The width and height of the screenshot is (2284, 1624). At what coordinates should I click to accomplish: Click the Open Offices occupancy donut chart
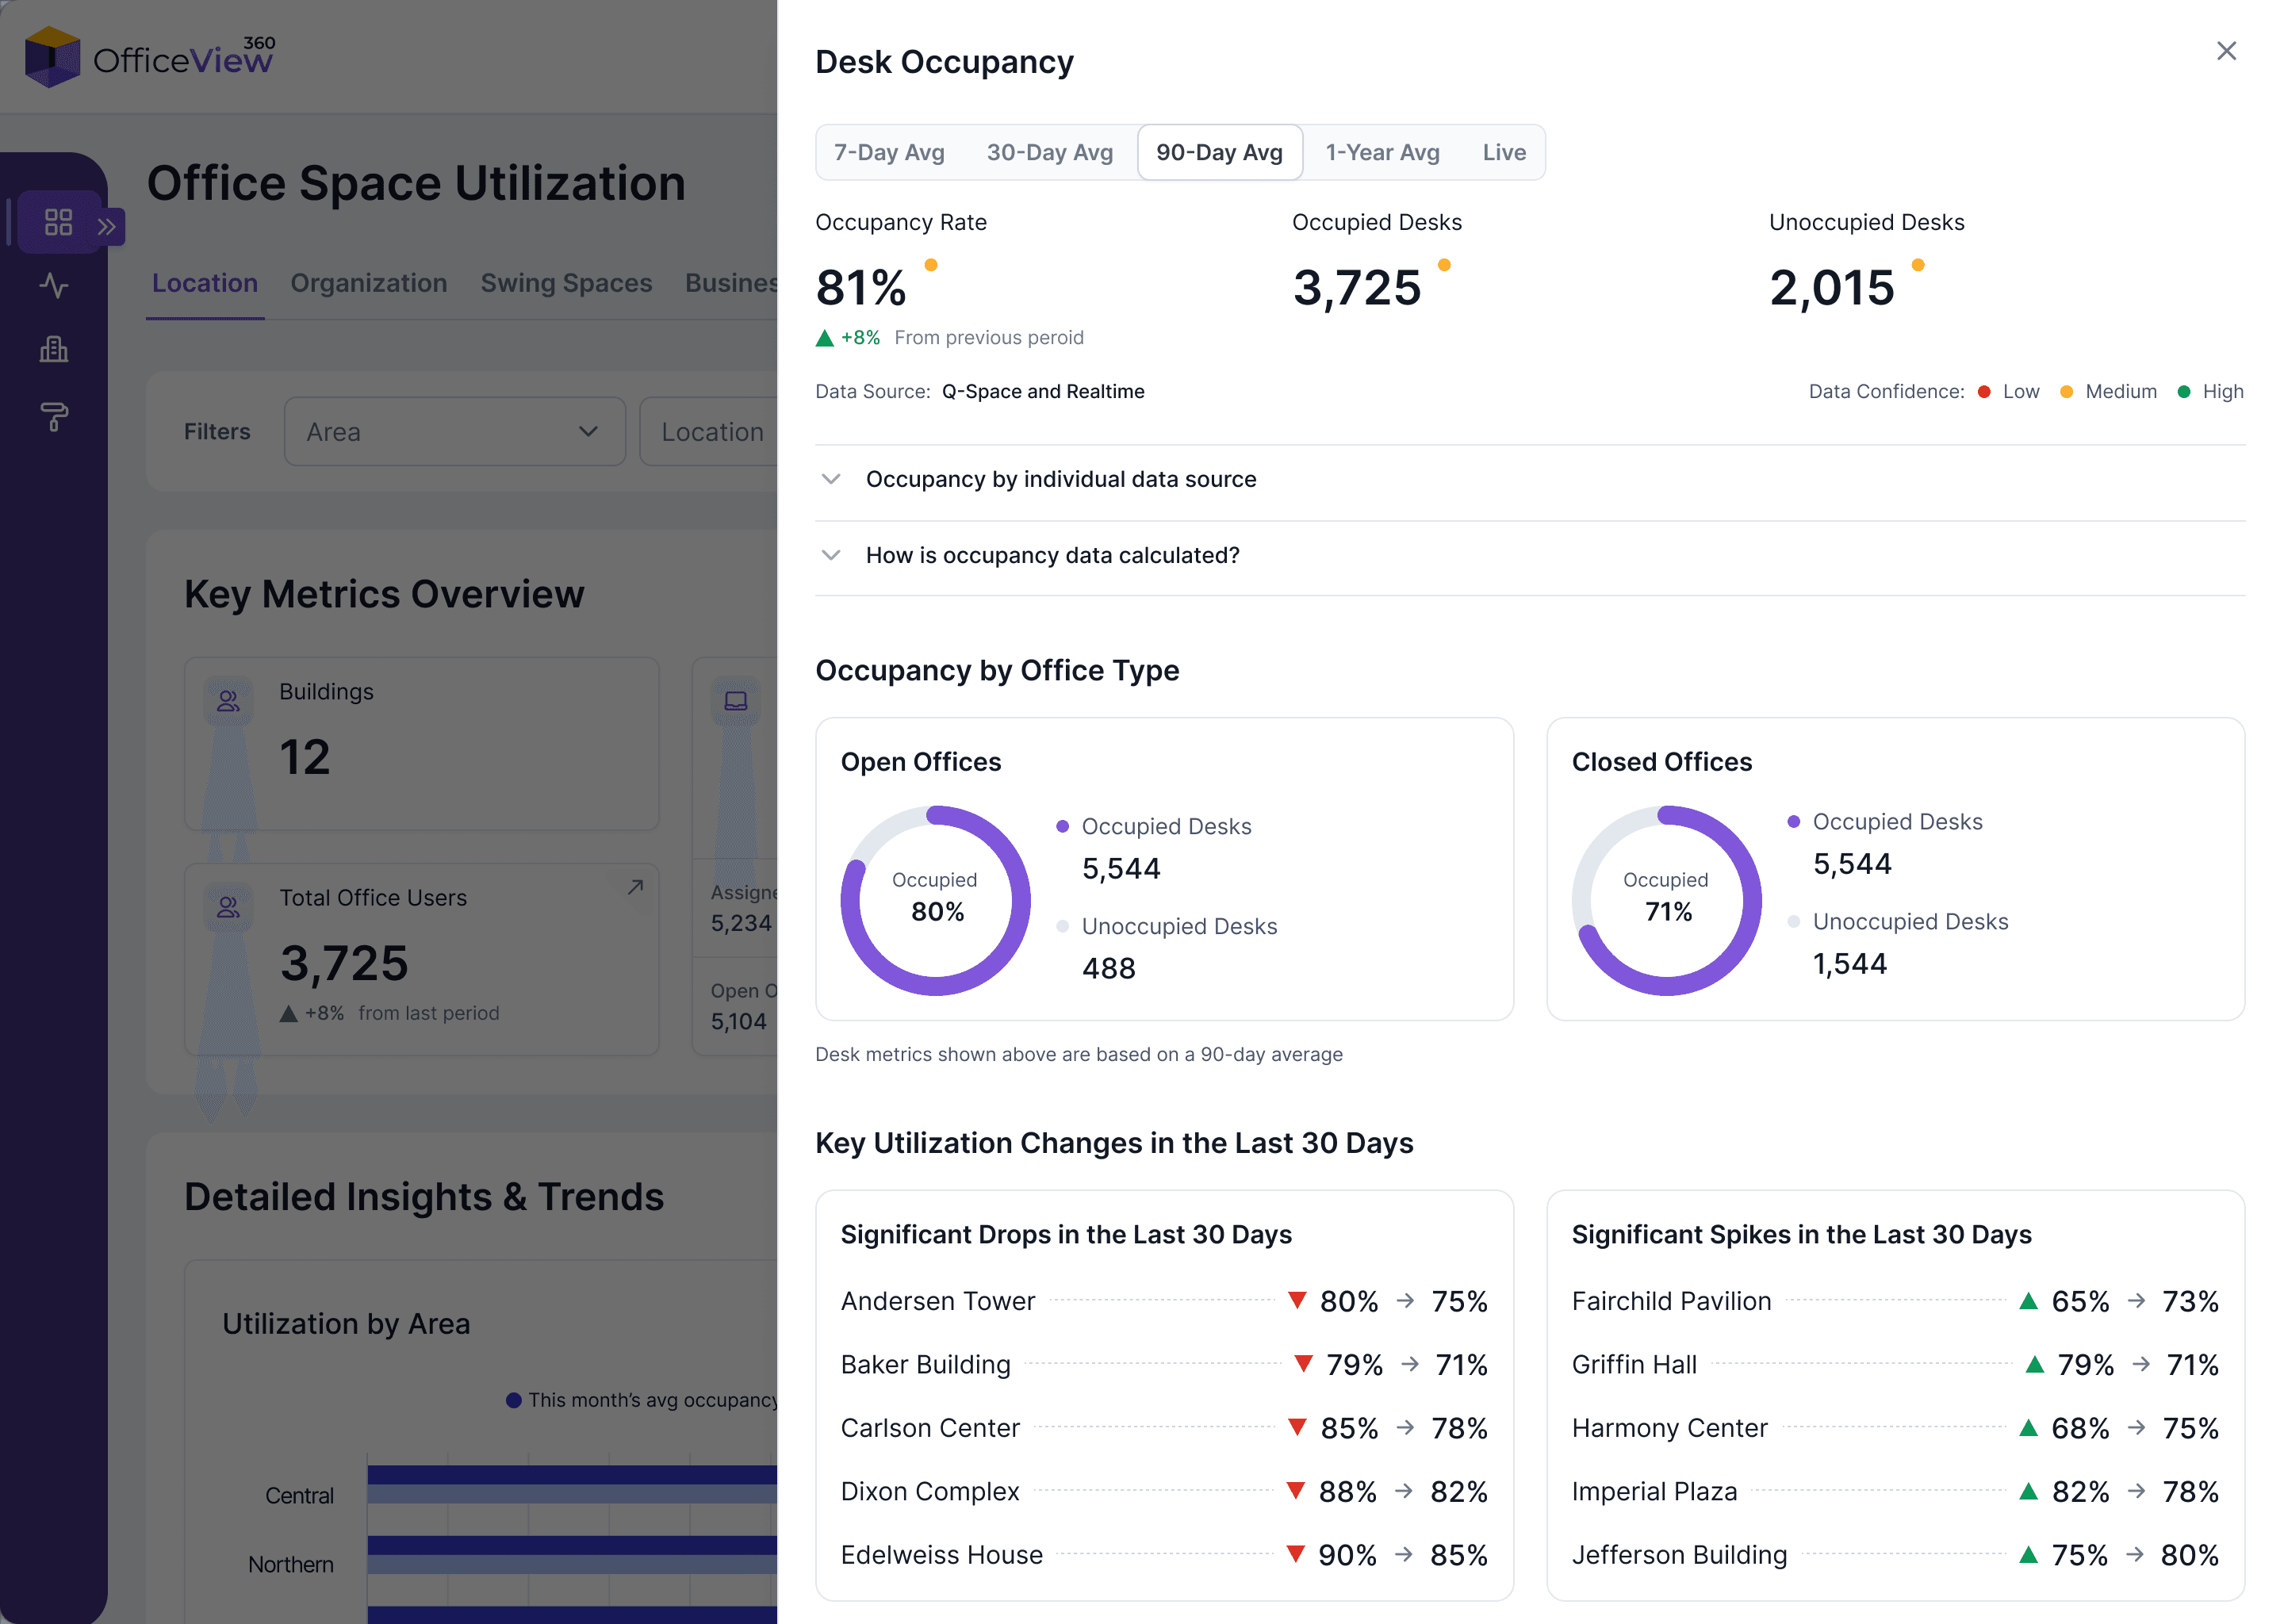[x=935, y=900]
